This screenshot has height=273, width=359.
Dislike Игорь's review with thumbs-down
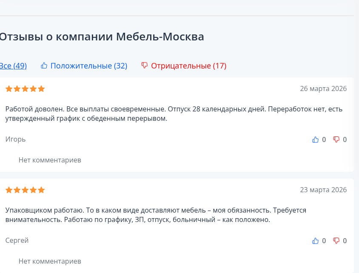[x=336, y=139]
